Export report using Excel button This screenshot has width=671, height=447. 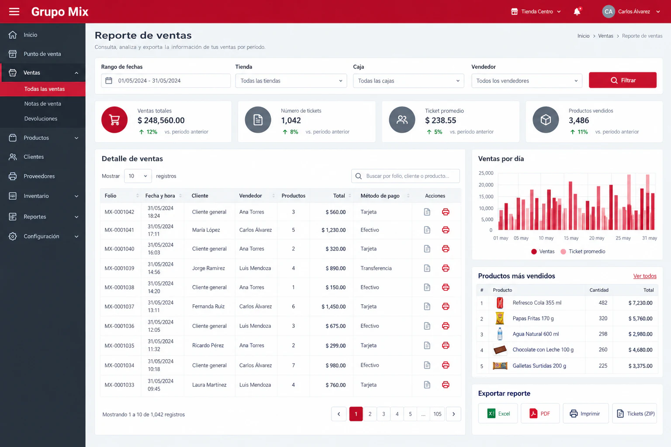click(498, 413)
